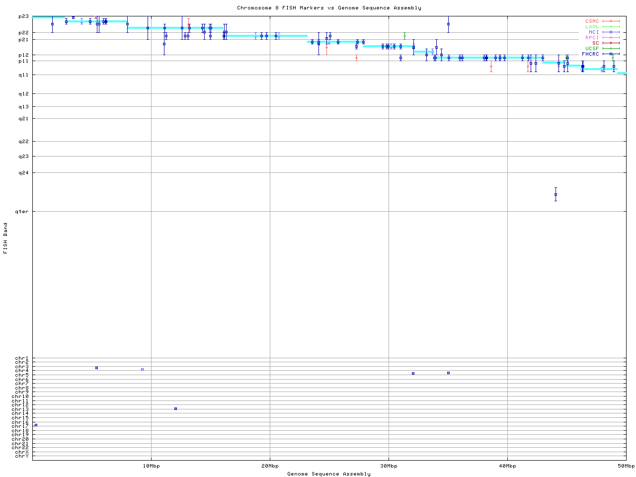Select the blue marker on the chr13 row

pos(175,409)
